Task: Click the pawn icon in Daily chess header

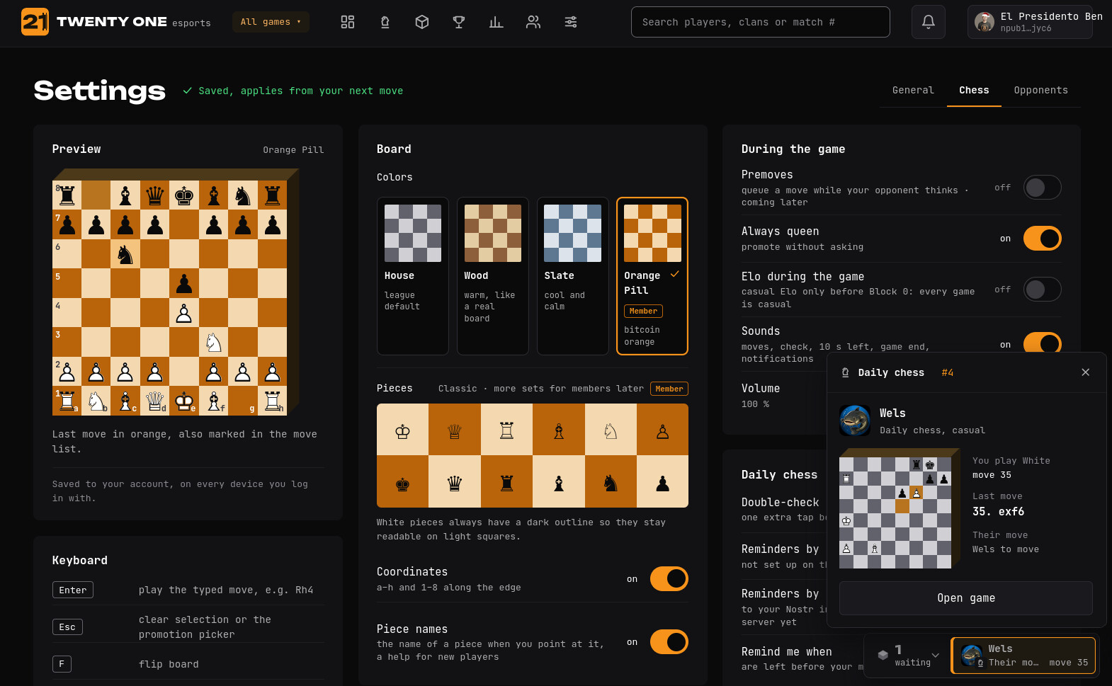Action: click(x=845, y=372)
